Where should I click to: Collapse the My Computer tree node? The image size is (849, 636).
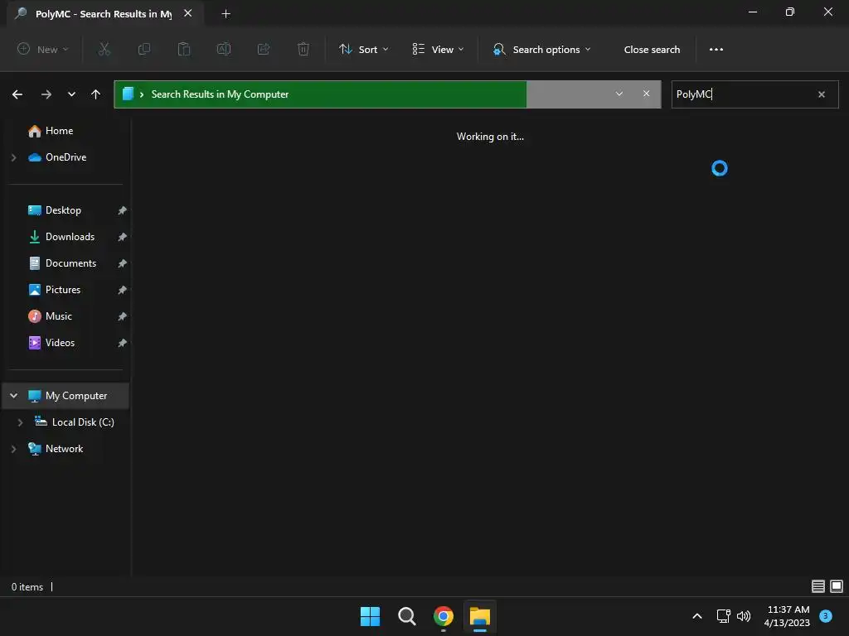[x=13, y=396]
